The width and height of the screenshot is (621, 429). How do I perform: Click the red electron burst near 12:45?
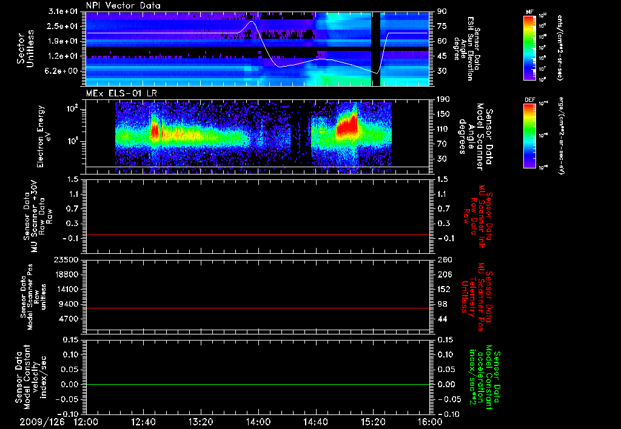coord(155,131)
